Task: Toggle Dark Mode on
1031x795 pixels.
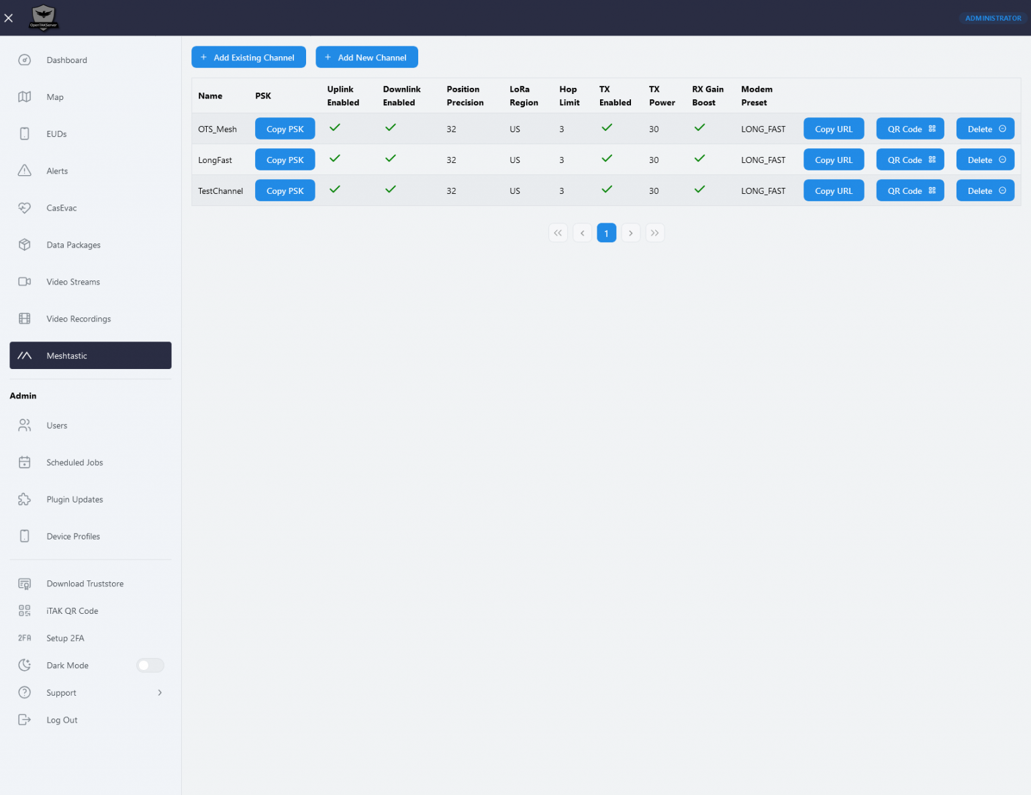Action: tap(150, 665)
